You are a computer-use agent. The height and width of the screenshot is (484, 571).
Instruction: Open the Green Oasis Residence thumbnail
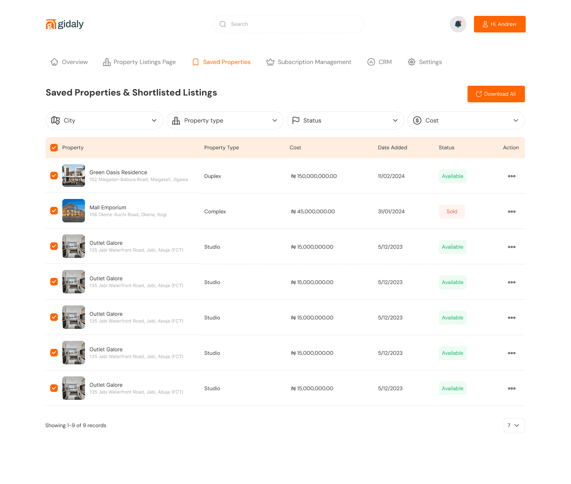pos(74,176)
